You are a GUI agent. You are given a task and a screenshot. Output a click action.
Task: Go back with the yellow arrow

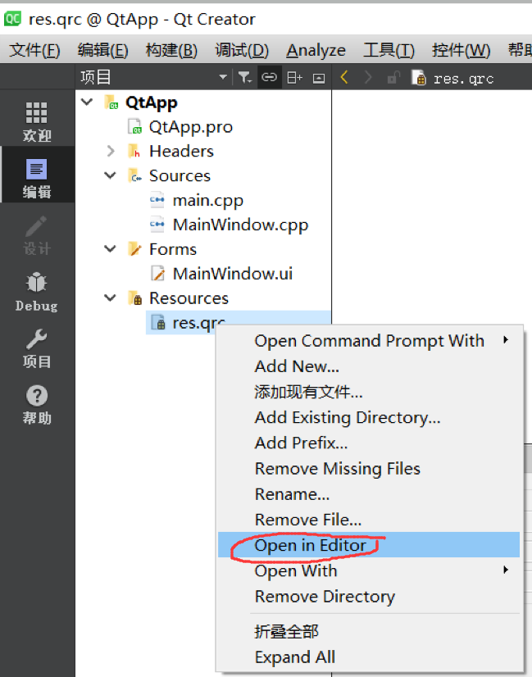click(344, 78)
